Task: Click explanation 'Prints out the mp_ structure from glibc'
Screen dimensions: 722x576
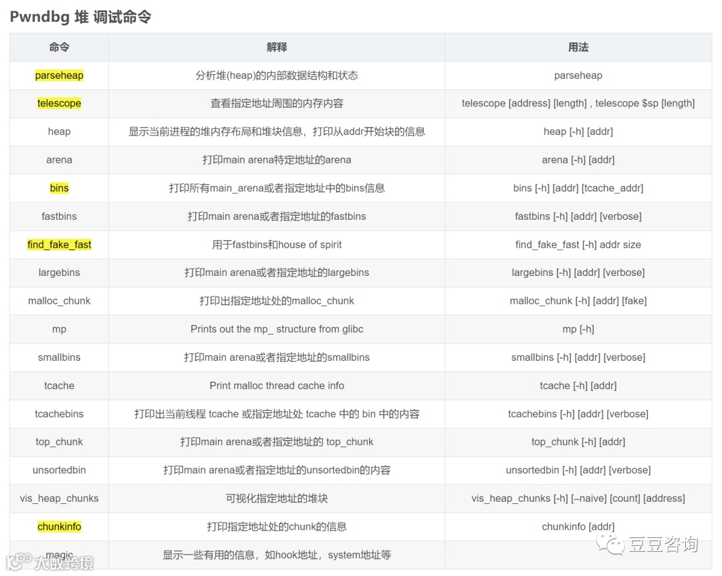Action: [x=277, y=329]
